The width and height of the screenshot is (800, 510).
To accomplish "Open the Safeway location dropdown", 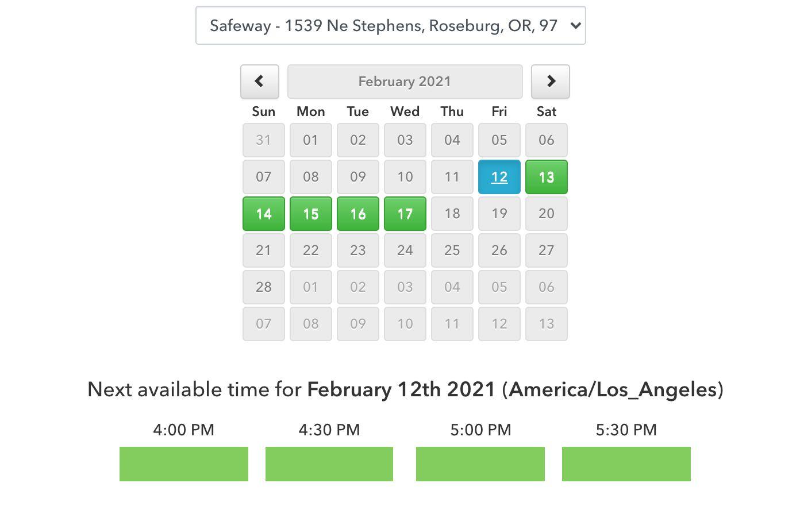I will click(x=391, y=25).
